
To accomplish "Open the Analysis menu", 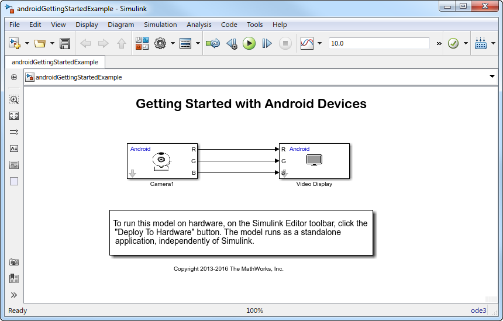I will [199, 25].
